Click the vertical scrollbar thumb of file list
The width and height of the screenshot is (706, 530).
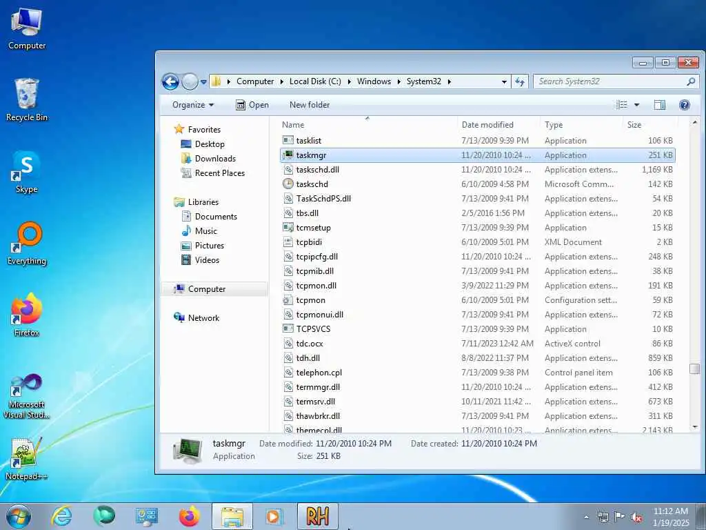[x=694, y=369]
